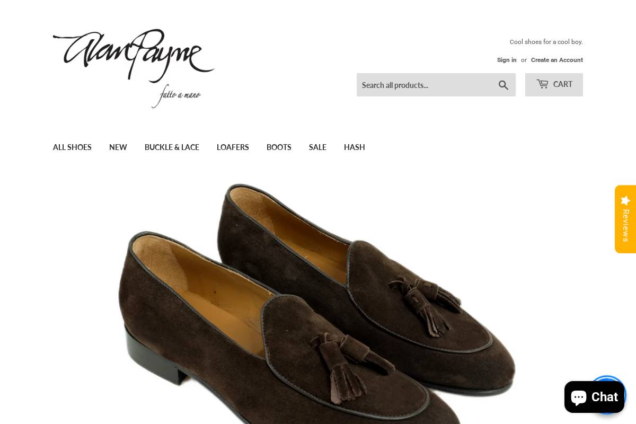Open the cart using the shopping cart icon

(542, 84)
